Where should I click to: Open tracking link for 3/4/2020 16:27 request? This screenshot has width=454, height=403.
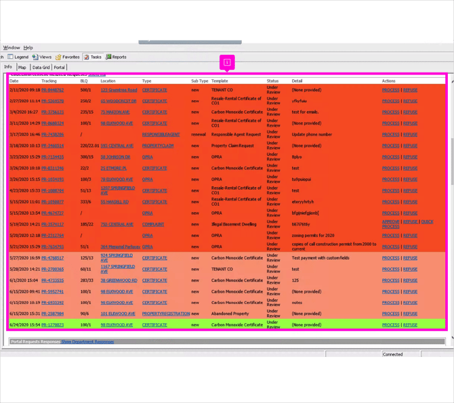52,112
